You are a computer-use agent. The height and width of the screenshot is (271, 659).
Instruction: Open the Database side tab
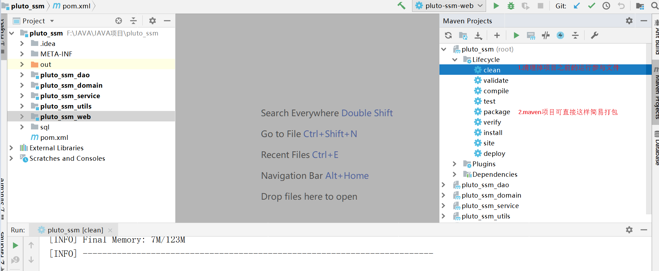(x=656, y=148)
